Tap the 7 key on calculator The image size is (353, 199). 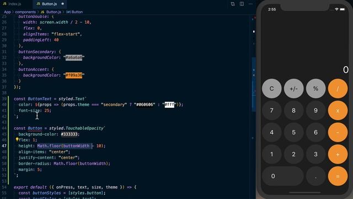point(271,111)
